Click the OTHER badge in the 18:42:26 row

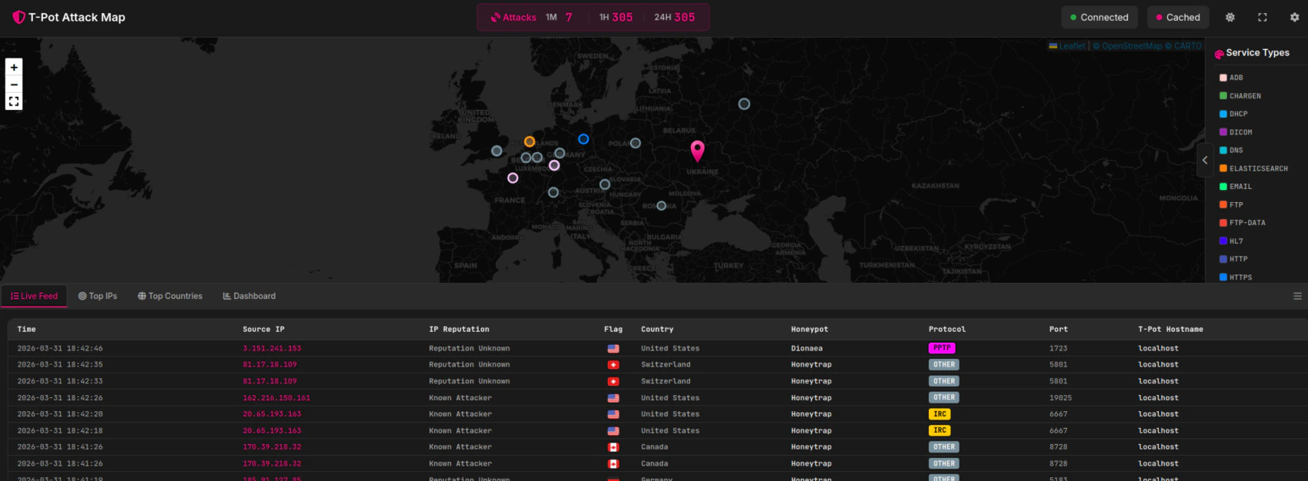click(944, 397)
